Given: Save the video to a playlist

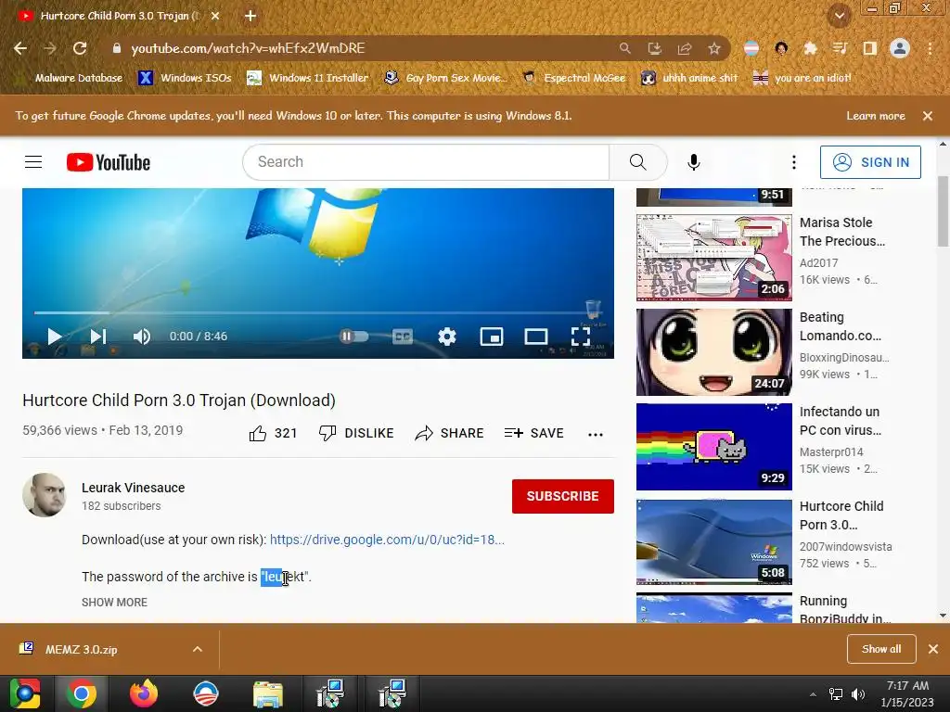Looking at the screenshot, I should (x=533, y=433).
